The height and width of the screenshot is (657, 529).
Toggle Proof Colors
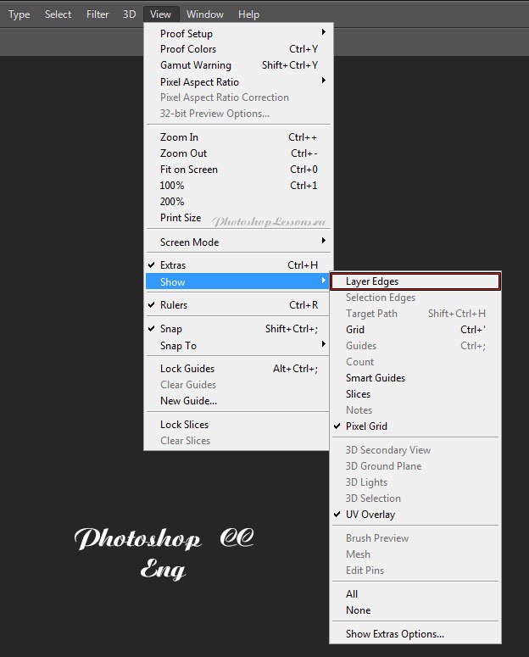(238, 49)
